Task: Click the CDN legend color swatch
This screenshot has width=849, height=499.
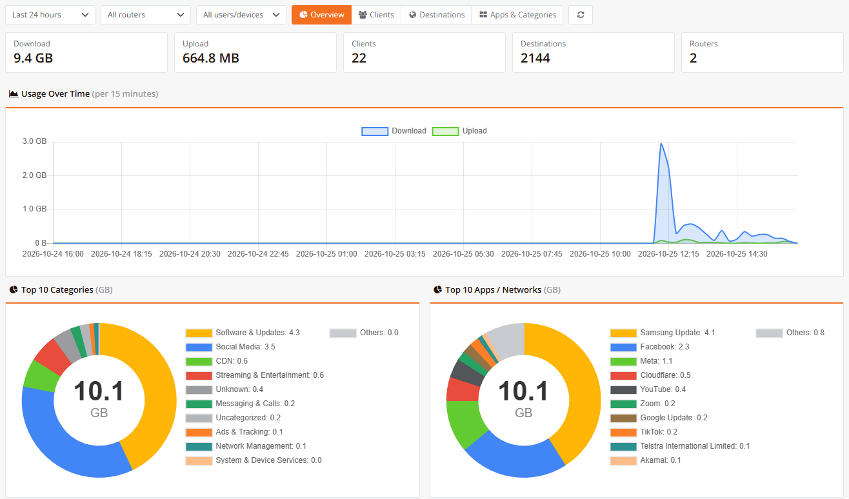Action: [199, 361]
